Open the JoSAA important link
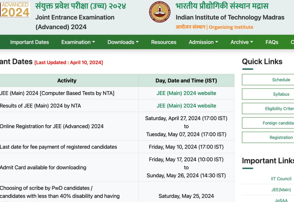This screenshot has width=294, height=202. click(281, 200)
